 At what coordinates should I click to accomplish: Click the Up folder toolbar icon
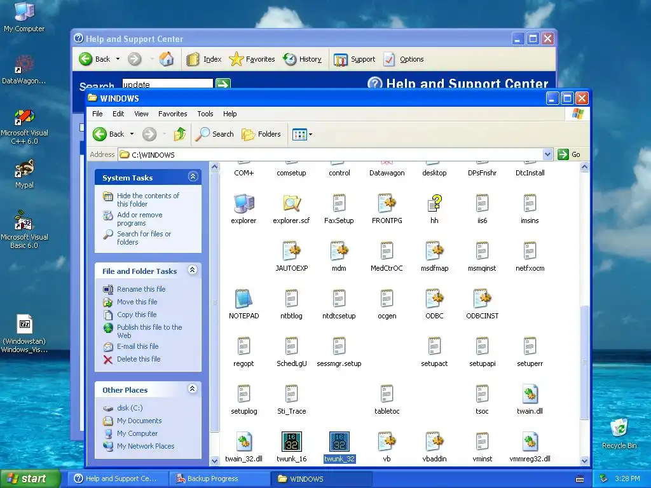pos(180,134)
